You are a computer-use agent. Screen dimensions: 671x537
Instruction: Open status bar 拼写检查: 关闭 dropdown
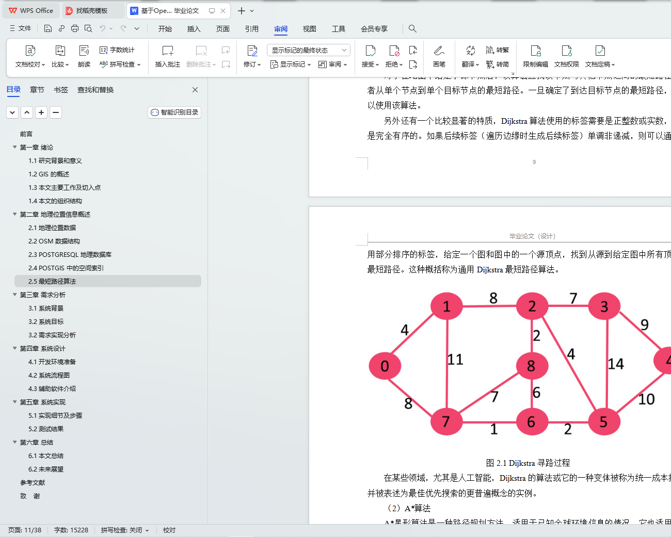coord(125,530)
